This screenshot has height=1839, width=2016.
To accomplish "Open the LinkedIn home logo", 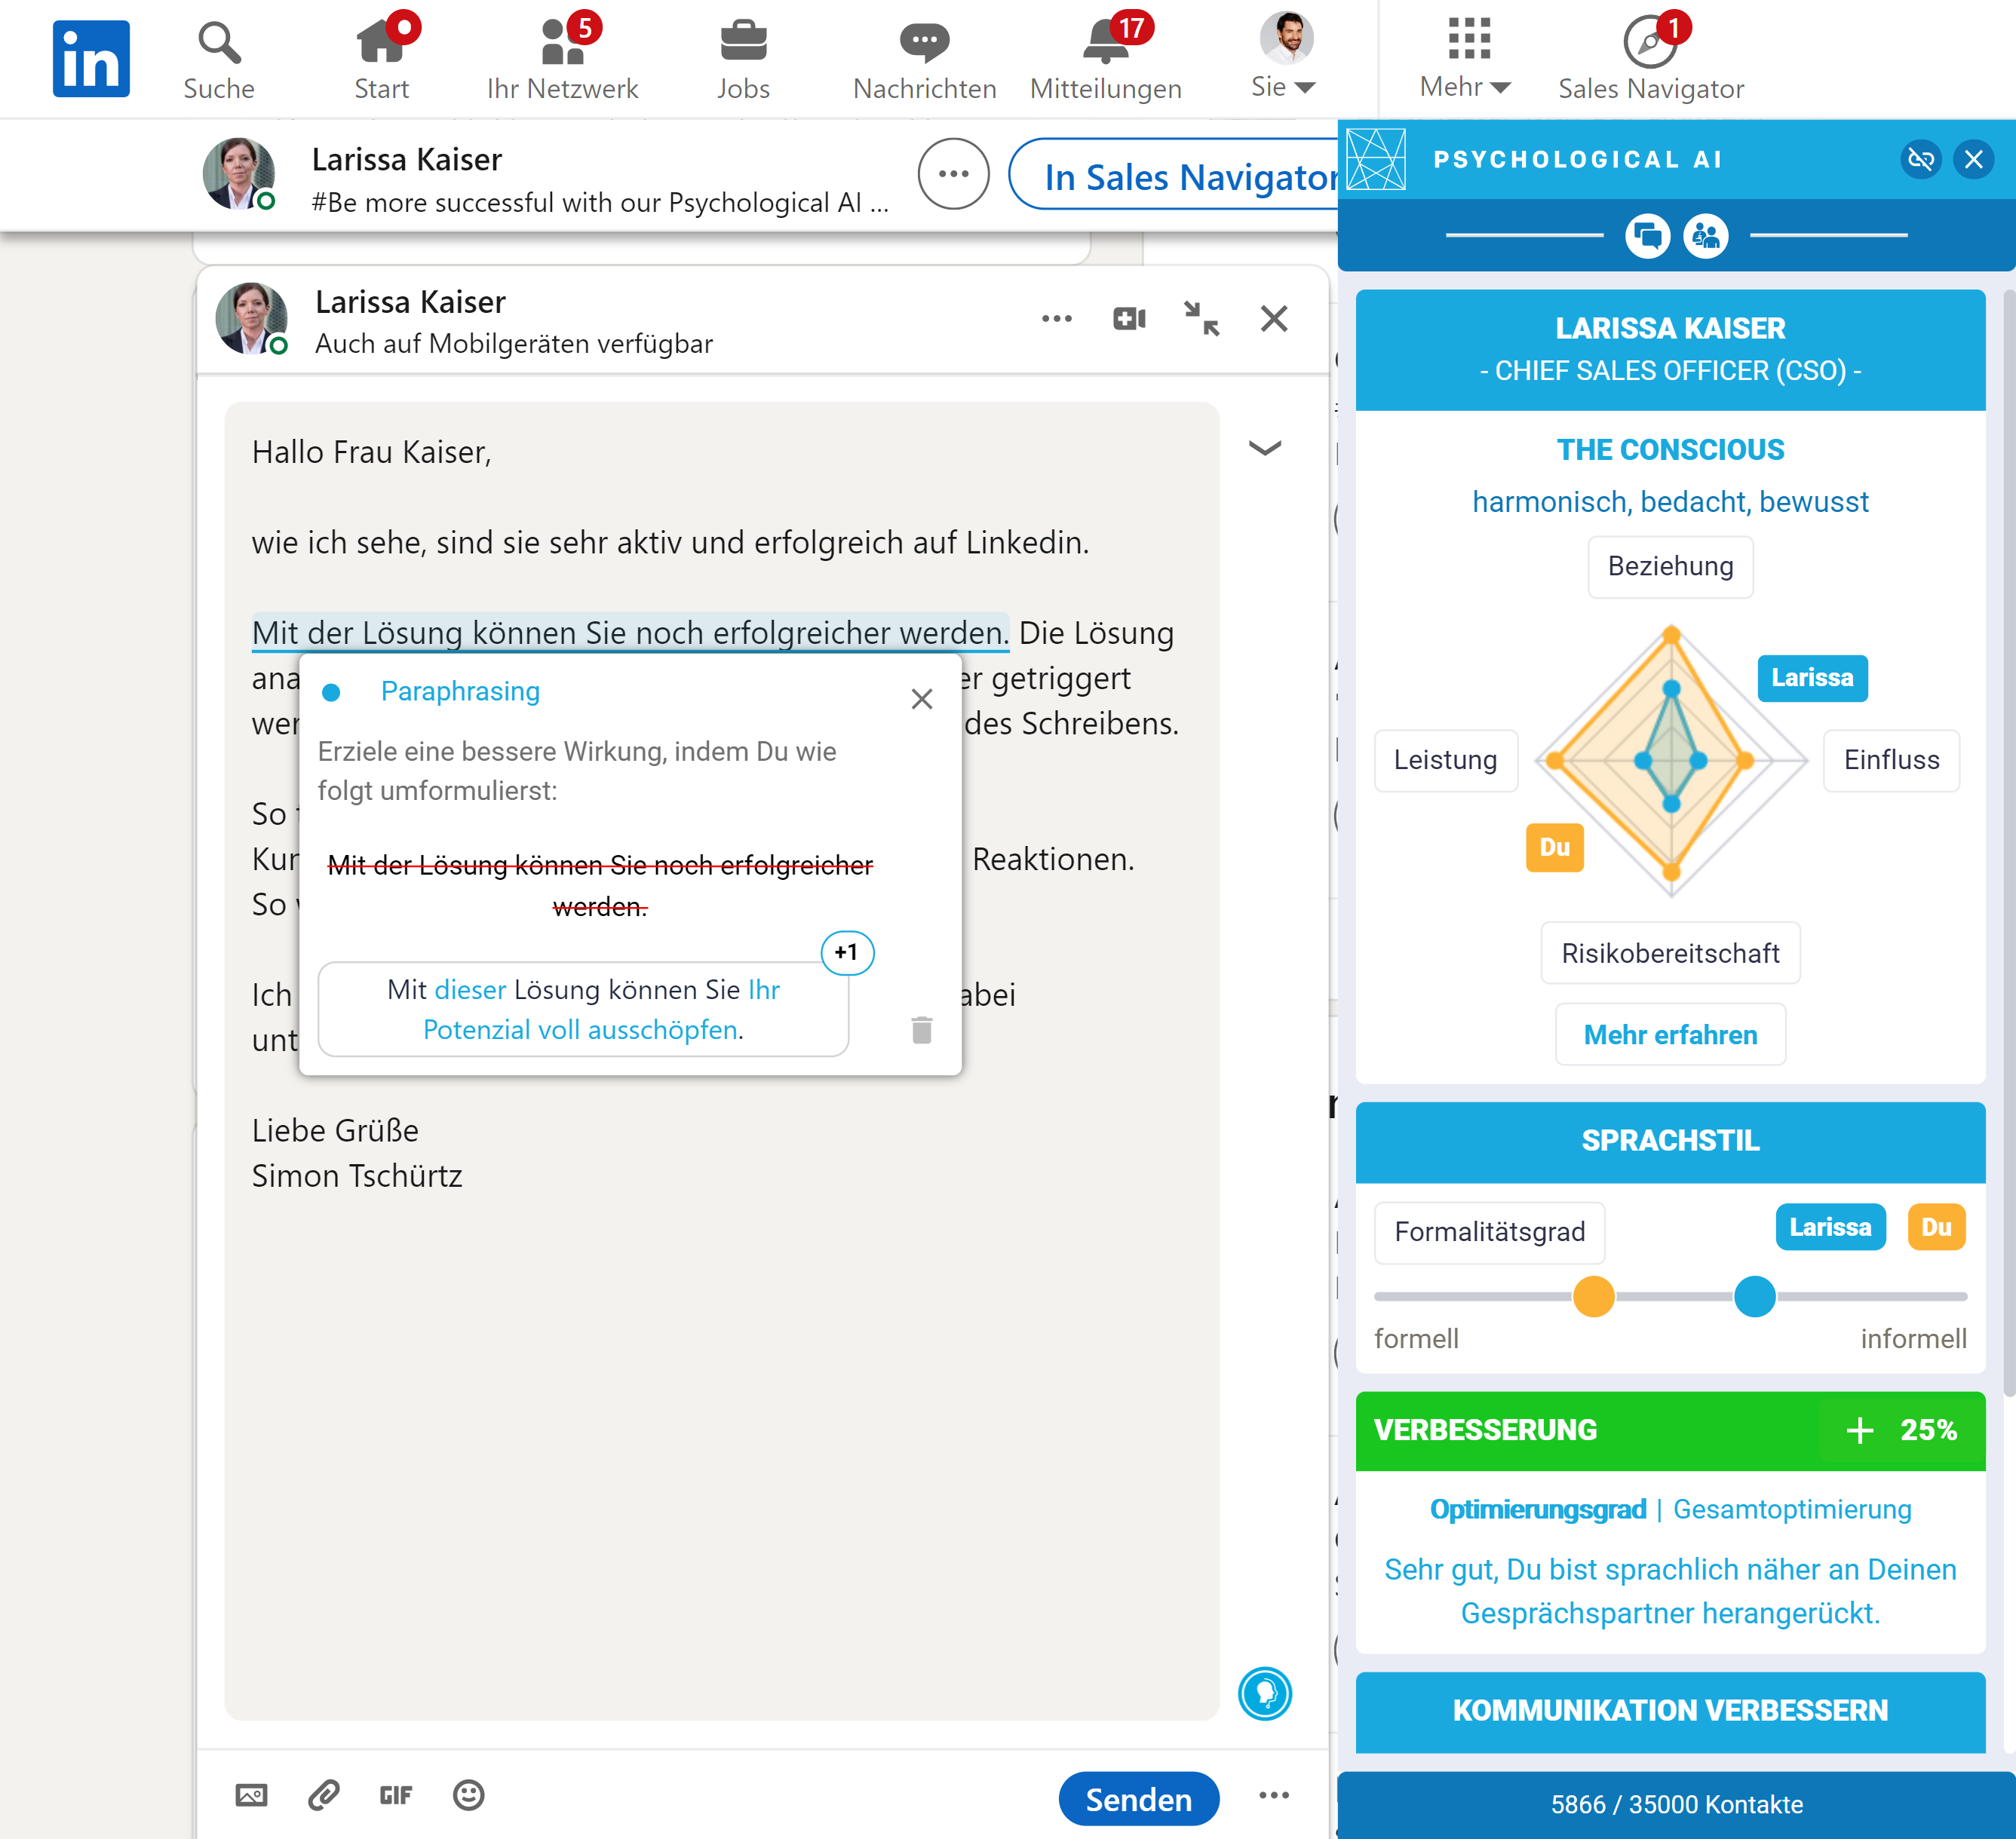I will pos(91,59).
